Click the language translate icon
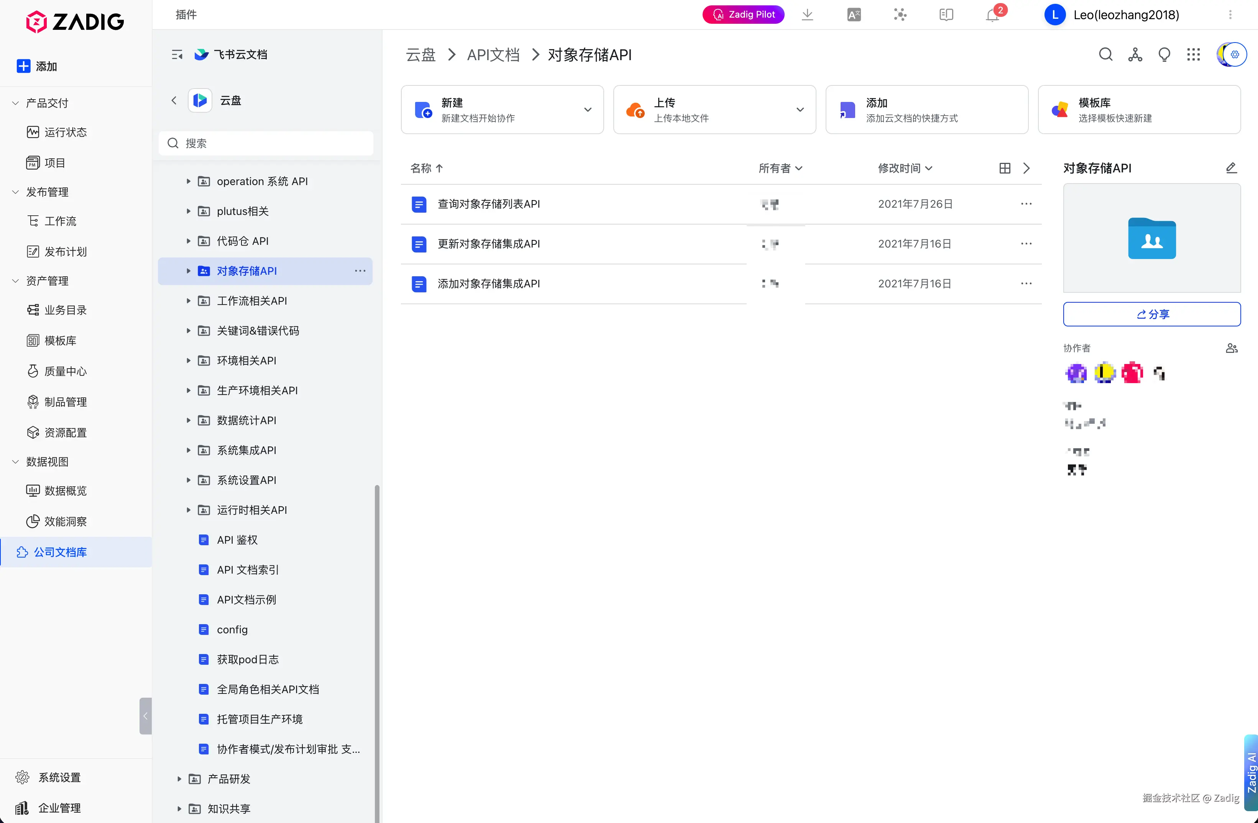This screenshot has height=823, width=1258. [x=854, y=15]
